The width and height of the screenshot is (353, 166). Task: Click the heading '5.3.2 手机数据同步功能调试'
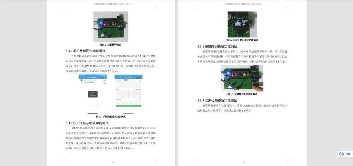pyautogui.click(x=85, y=51)
